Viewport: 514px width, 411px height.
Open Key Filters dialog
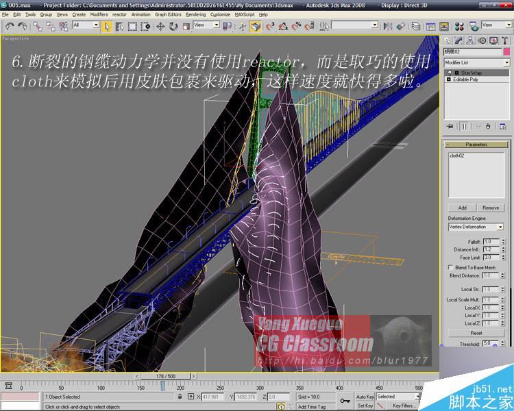[404, 406]
